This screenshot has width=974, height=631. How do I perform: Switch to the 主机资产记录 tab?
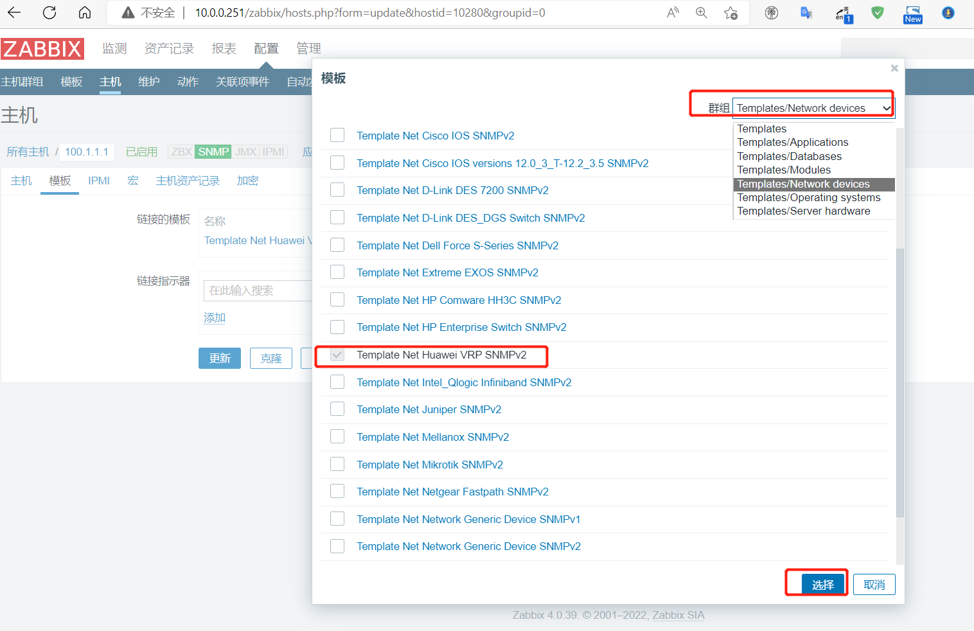(x=188, y=181)
